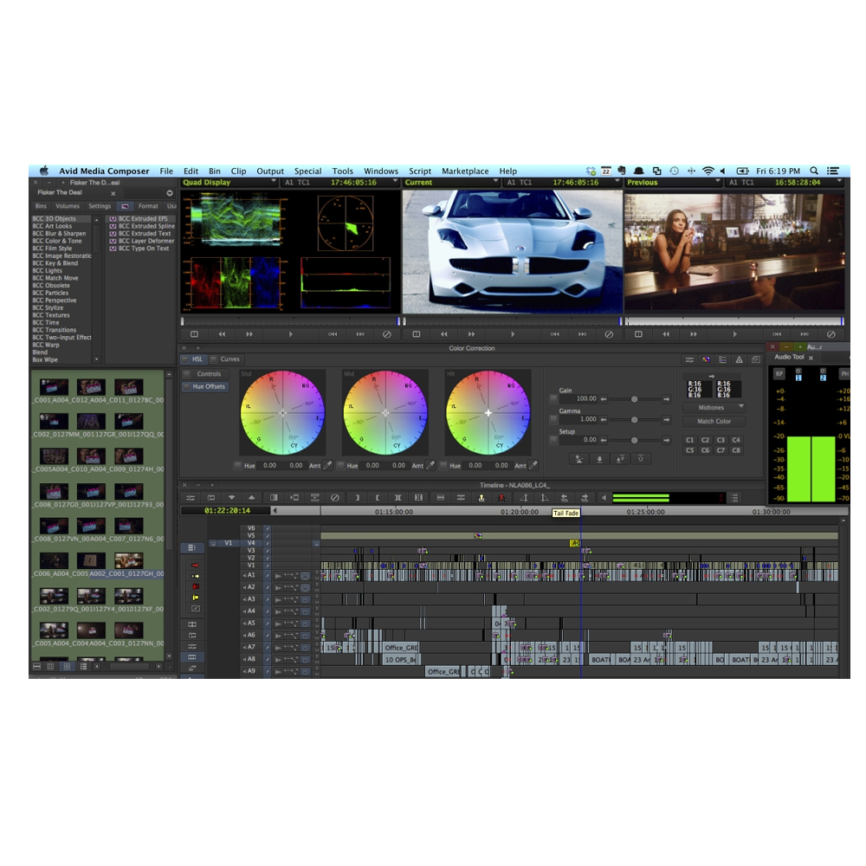Click the Mark In bracket in the Timeline toolbar
This screenshot has height=866, width=866.
coord(358,498)
